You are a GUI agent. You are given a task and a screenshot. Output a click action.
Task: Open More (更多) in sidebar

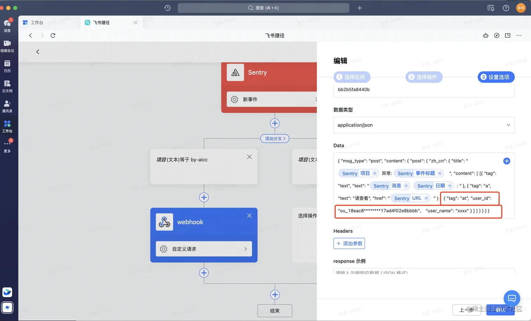click(7, 146)
